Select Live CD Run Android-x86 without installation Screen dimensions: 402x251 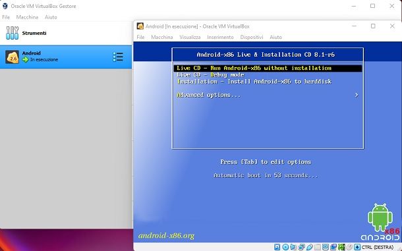pos(268,69)
